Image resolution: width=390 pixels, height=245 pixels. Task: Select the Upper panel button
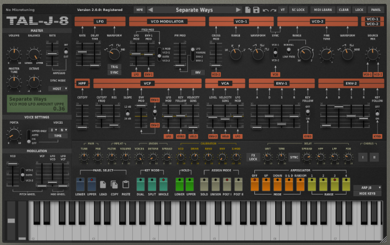[92, 185]
